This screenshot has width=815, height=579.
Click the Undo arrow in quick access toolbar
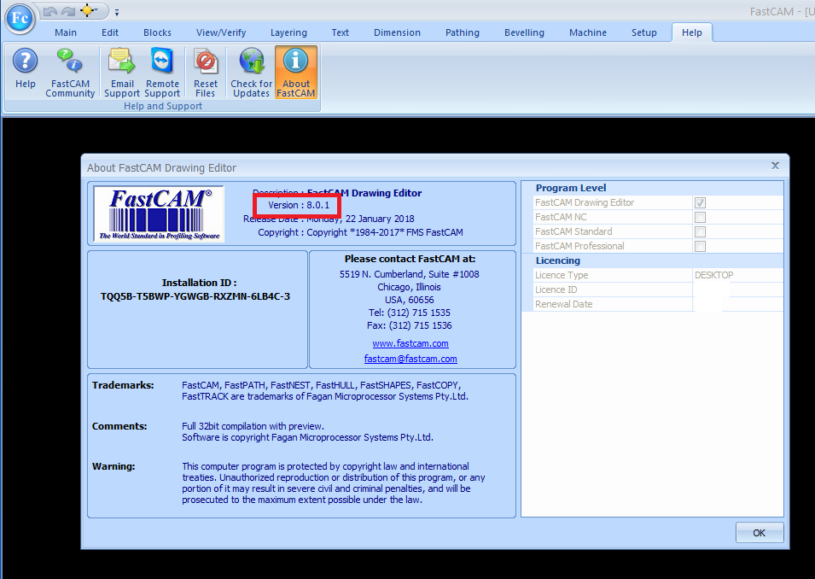click(x=49, y=11)
